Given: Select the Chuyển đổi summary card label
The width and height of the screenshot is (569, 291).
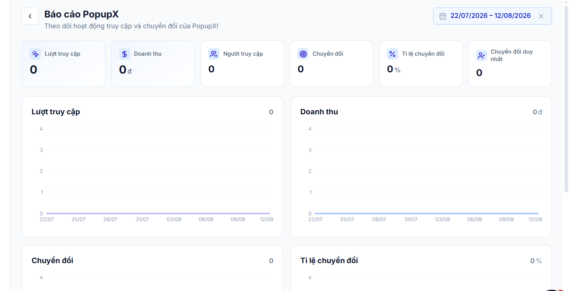Looking at the screenshot, I should (328, 54).
